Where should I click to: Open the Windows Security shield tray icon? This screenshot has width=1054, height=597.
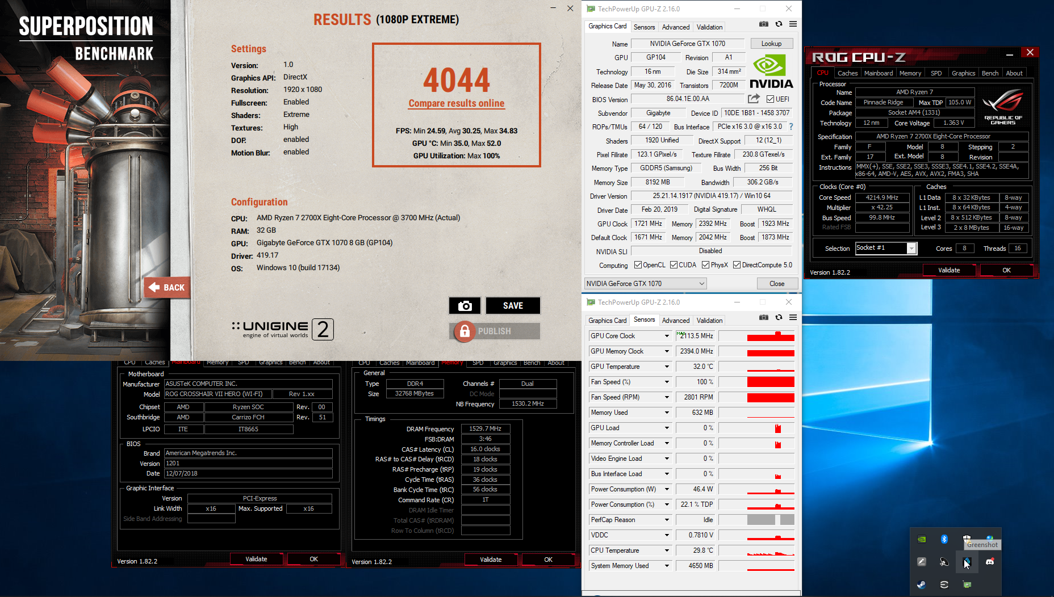[x=967, y=537]
